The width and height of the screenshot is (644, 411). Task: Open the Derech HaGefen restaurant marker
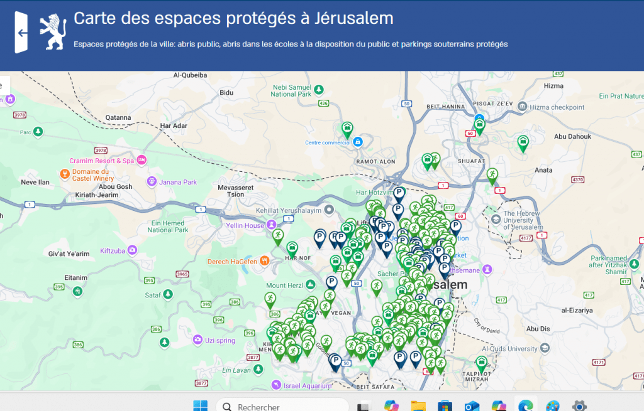pos(265,260)
